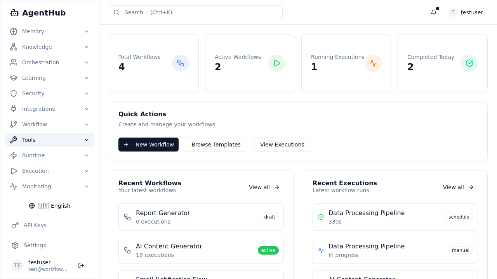Click the green play icon on Active Workflows card
The width and height of the screenshot is (497, 279).
[277, 63]
